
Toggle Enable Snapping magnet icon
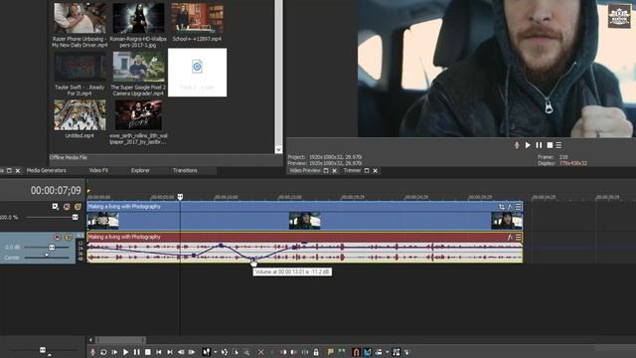356,352
